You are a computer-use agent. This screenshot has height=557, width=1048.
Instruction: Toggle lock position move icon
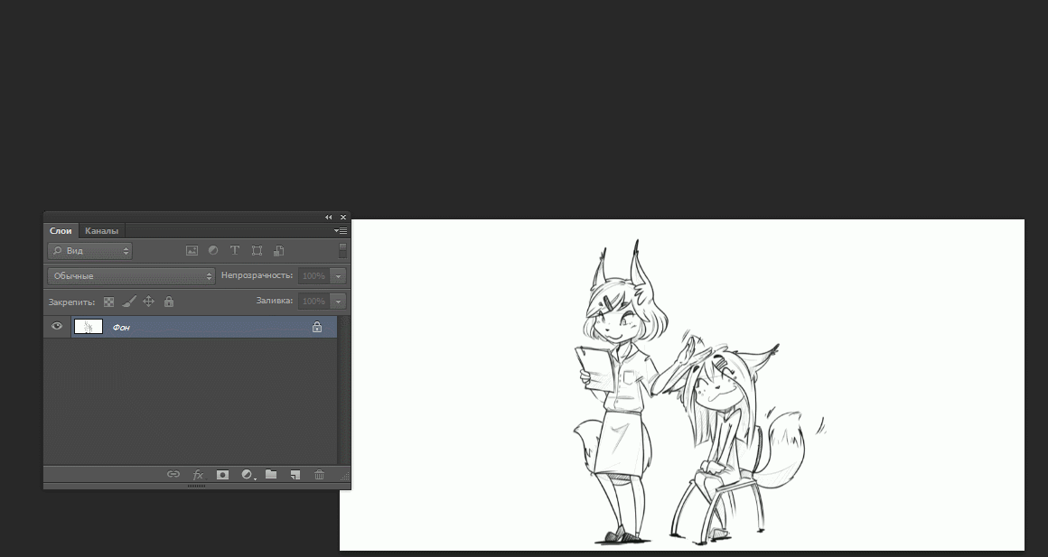(148, 302)
